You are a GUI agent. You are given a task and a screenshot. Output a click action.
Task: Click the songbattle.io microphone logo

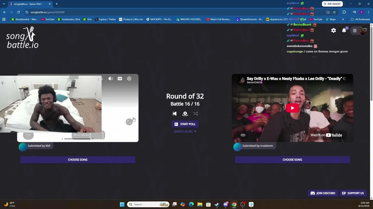(22, 38)
